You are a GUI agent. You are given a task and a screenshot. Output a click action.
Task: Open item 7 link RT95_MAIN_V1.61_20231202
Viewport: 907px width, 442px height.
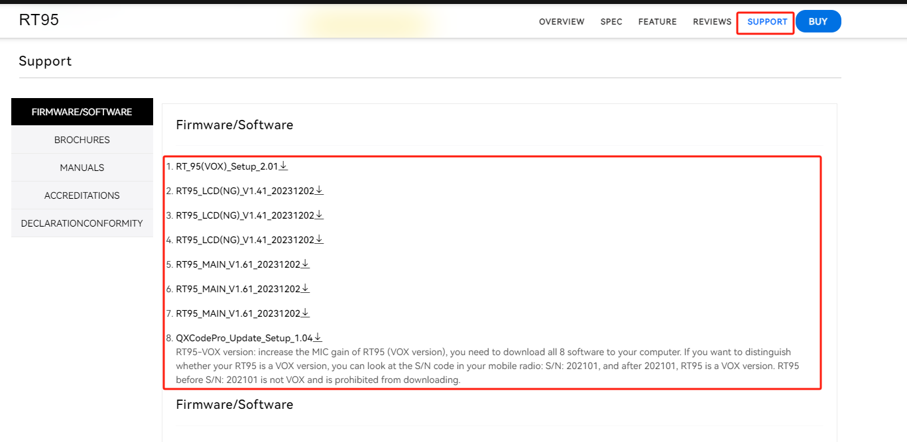(238, 314)
